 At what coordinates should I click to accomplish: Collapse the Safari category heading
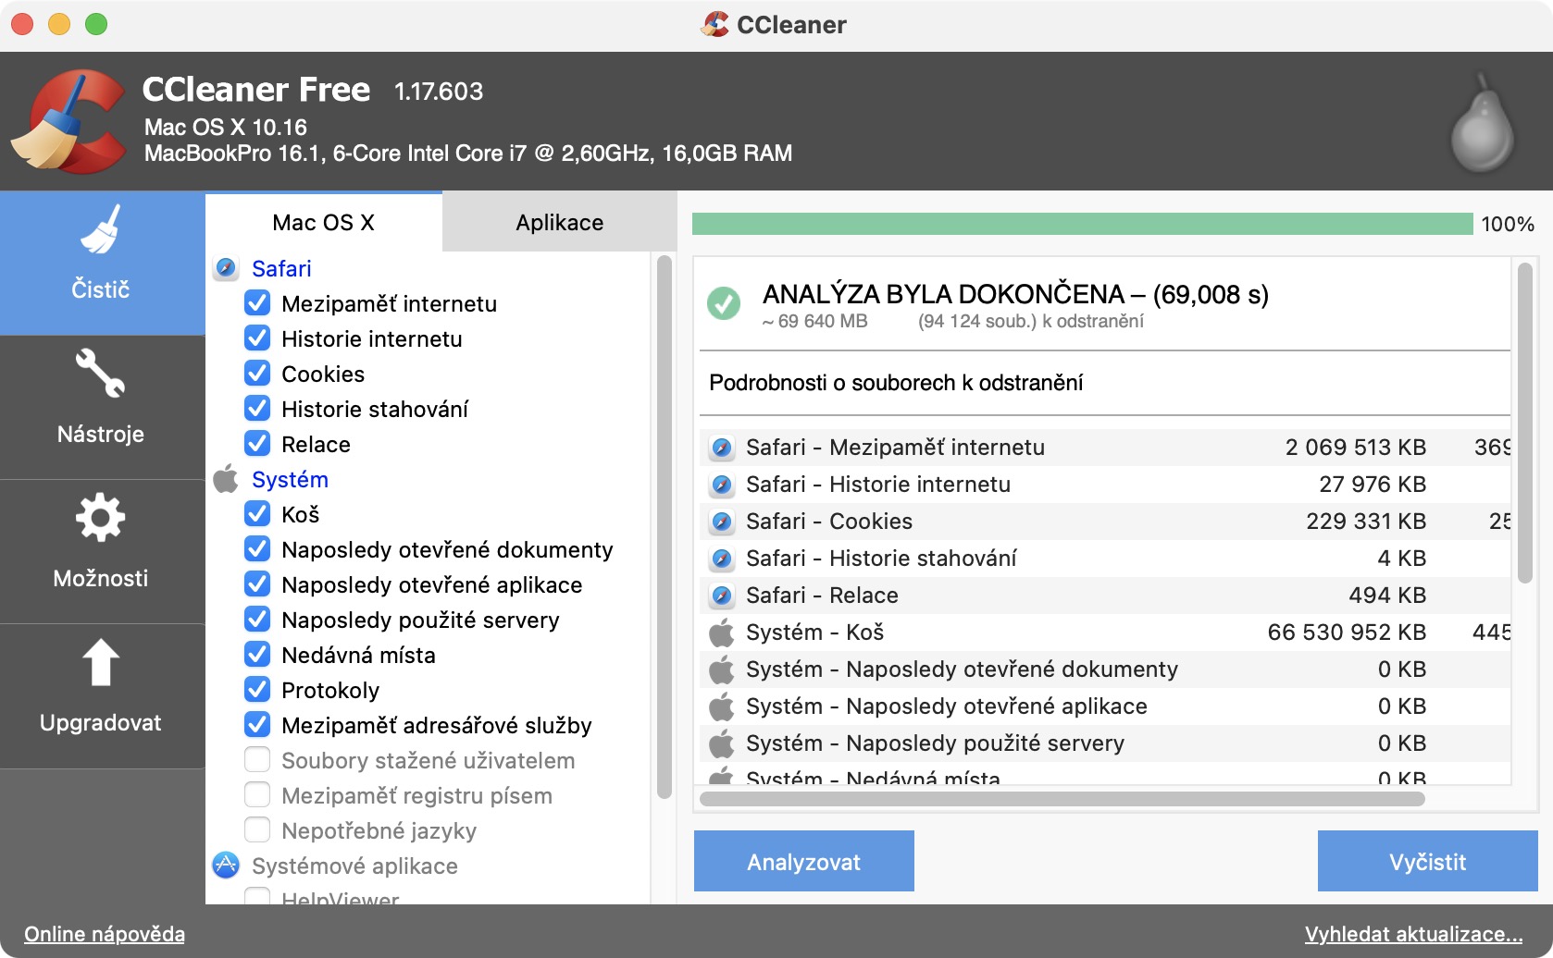point(281,268)
